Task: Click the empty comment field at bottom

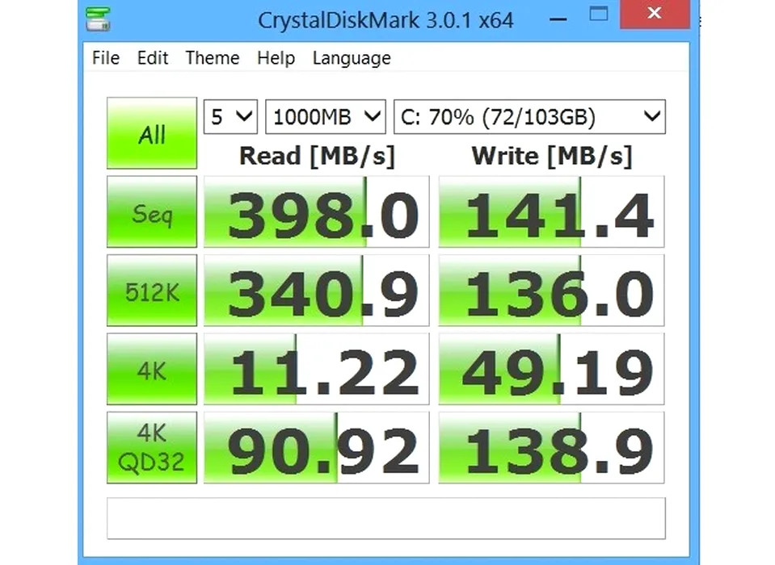Action: click(386, 517)
